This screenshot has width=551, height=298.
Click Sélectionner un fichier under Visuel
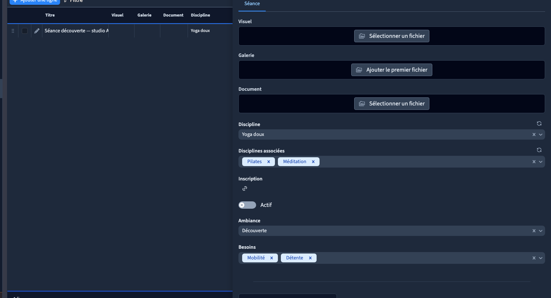point(392,36)
